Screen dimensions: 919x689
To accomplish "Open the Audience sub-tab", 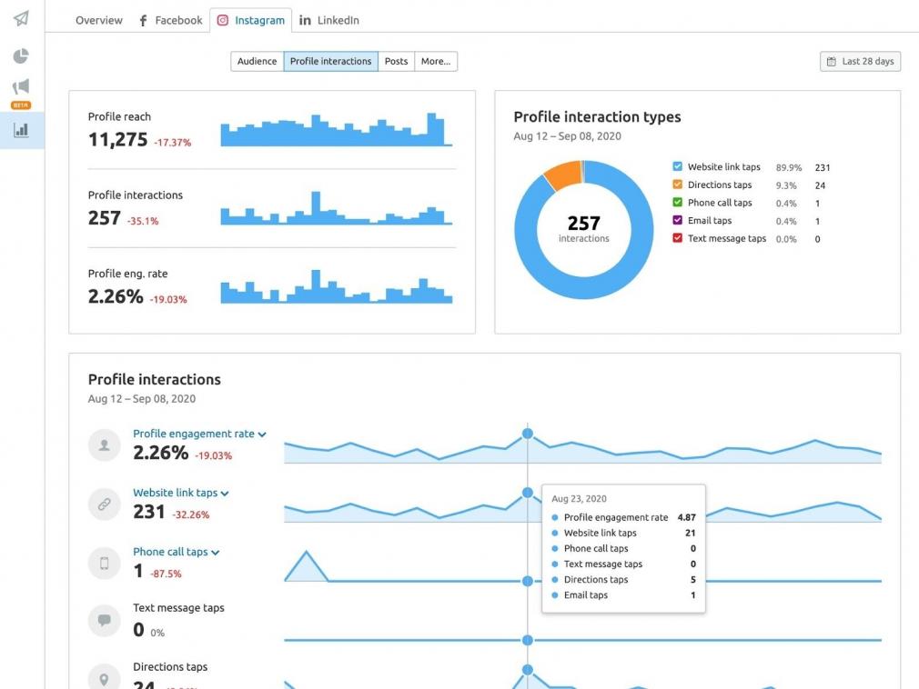I will pos(257,62).
